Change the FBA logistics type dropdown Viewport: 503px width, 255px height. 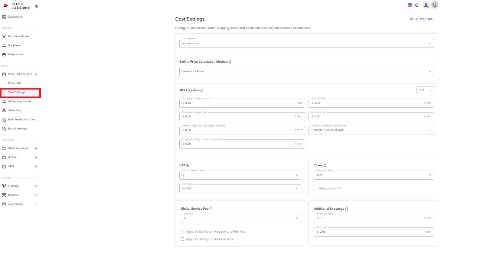[x=425, y=90]
